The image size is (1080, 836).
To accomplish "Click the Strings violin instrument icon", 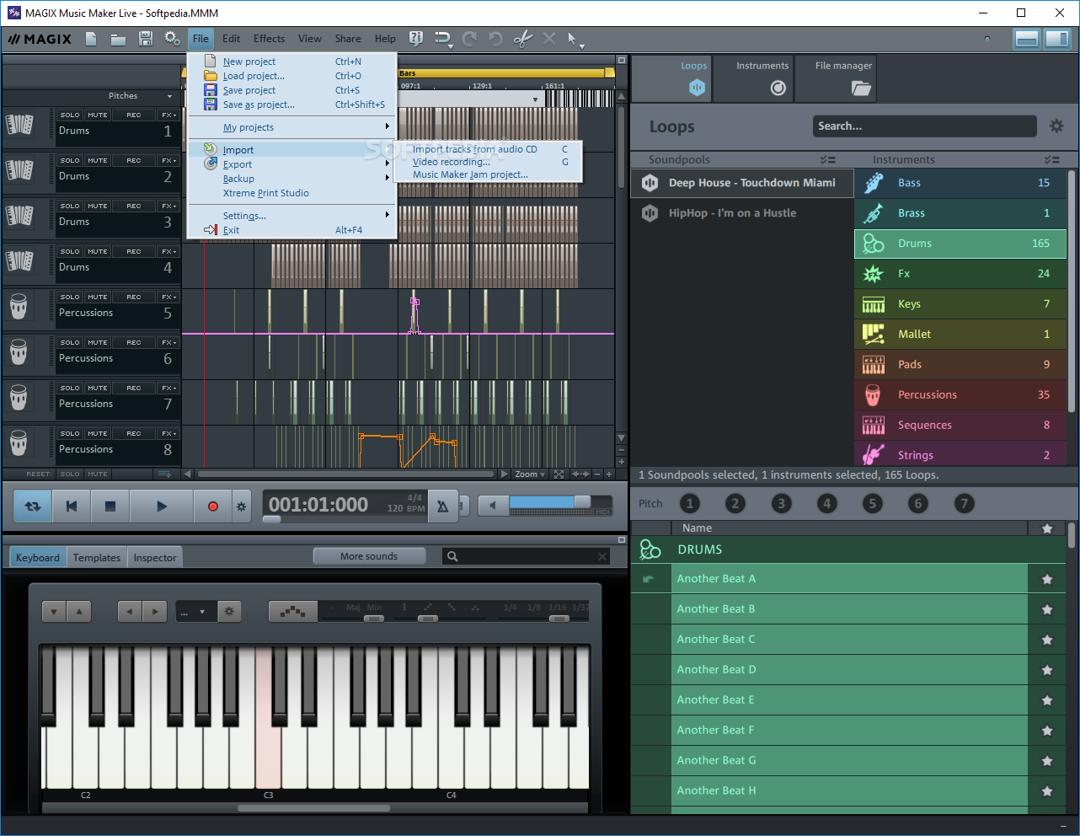I will pos(873,454).
